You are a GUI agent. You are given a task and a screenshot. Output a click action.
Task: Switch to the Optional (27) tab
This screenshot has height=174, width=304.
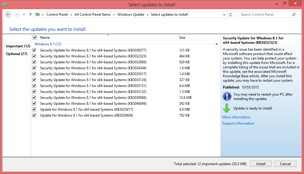(x=17, y=54)
